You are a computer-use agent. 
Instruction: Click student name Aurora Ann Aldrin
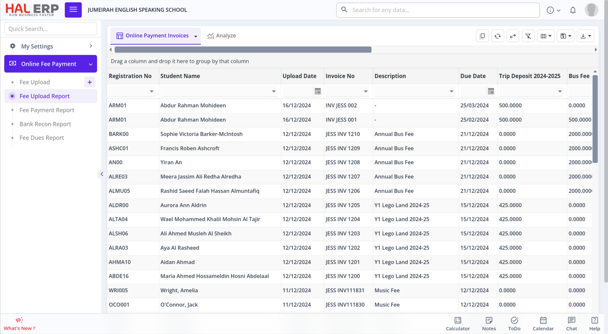pyautogui.click(x=183, y=205)
